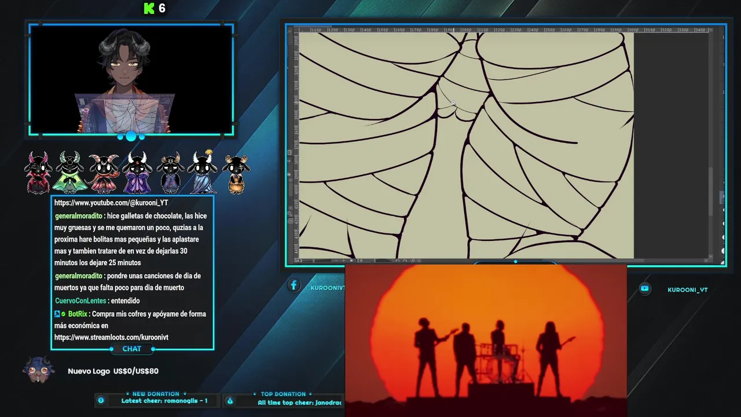Click the YouTube icon beside KUROONI_YT

coord(644,288)
